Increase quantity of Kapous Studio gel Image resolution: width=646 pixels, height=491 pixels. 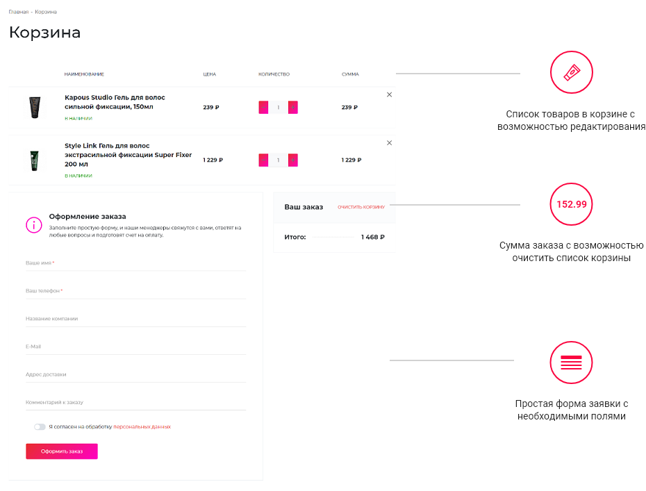(x=293, y=108)
